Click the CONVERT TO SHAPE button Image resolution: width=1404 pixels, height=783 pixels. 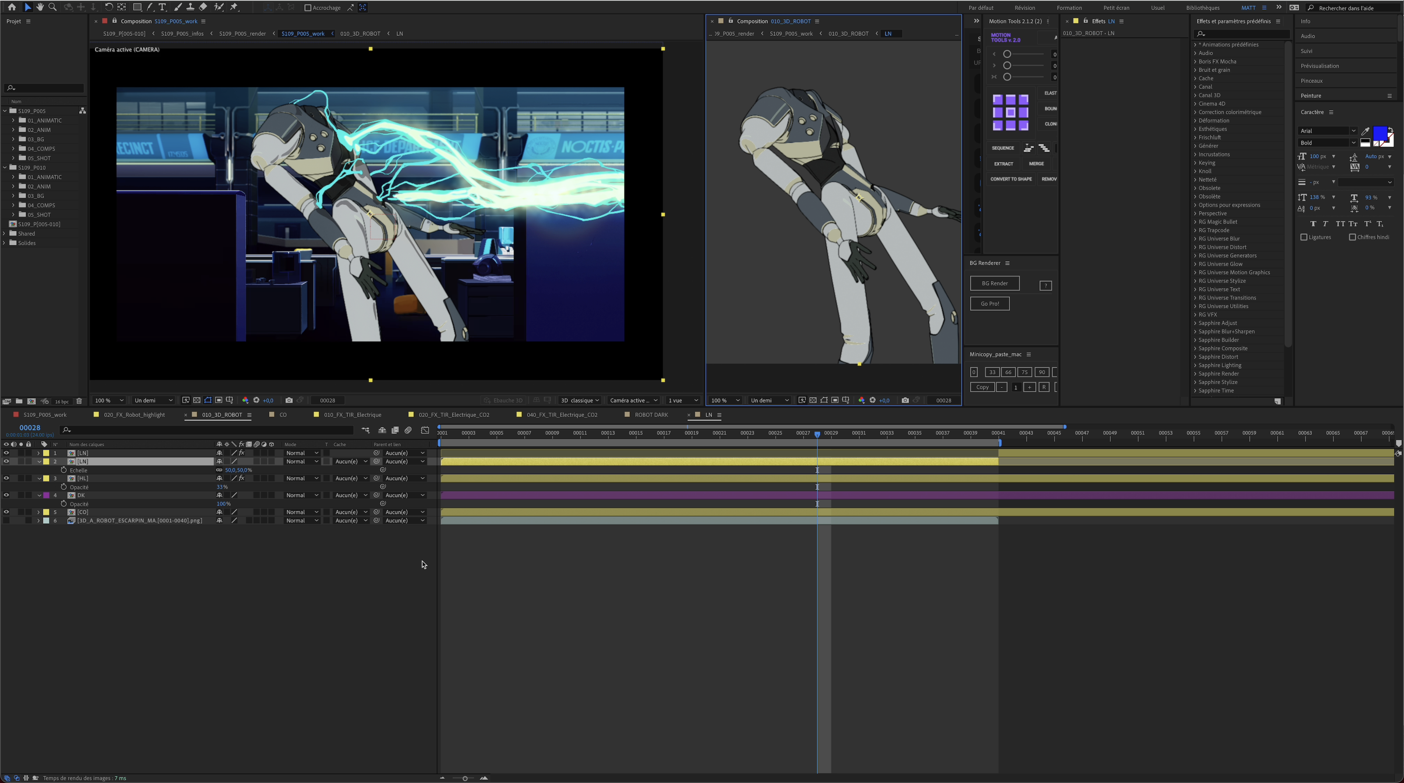click(x=1010, y=179)
